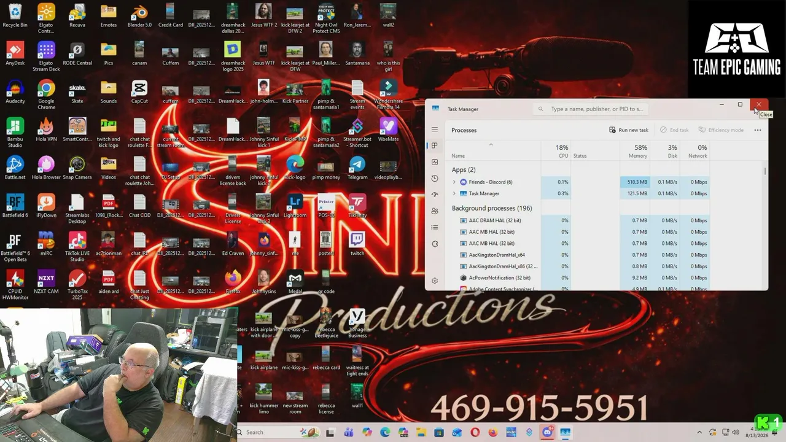Sort processes by the Name column
Viewport: 786px width, 442px height.
point(458,156)
